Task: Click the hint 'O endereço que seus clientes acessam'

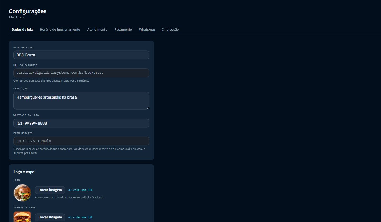Action: click(x=51, y=81)
